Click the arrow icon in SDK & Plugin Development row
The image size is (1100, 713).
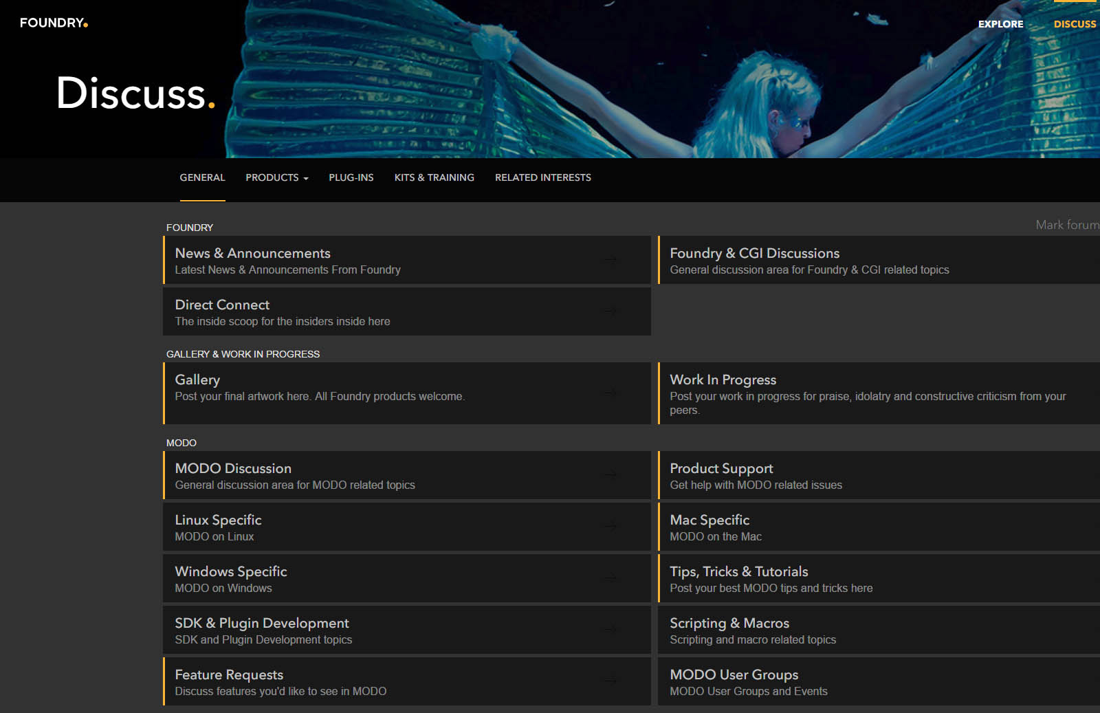[610, 630]
